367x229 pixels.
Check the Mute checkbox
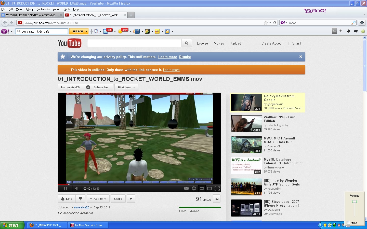click(x=348, y=223)
